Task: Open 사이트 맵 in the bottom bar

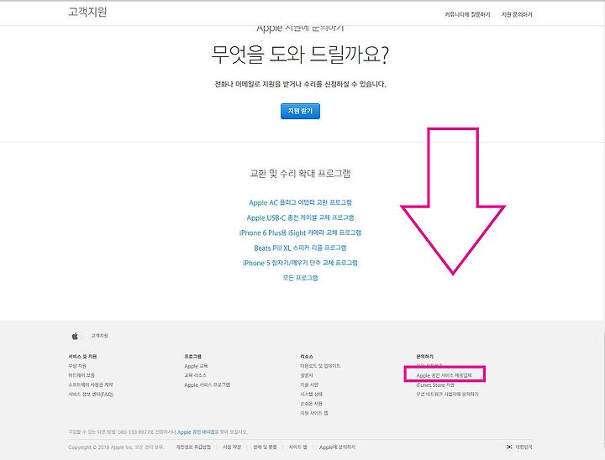Action: (x=297, y=447)
